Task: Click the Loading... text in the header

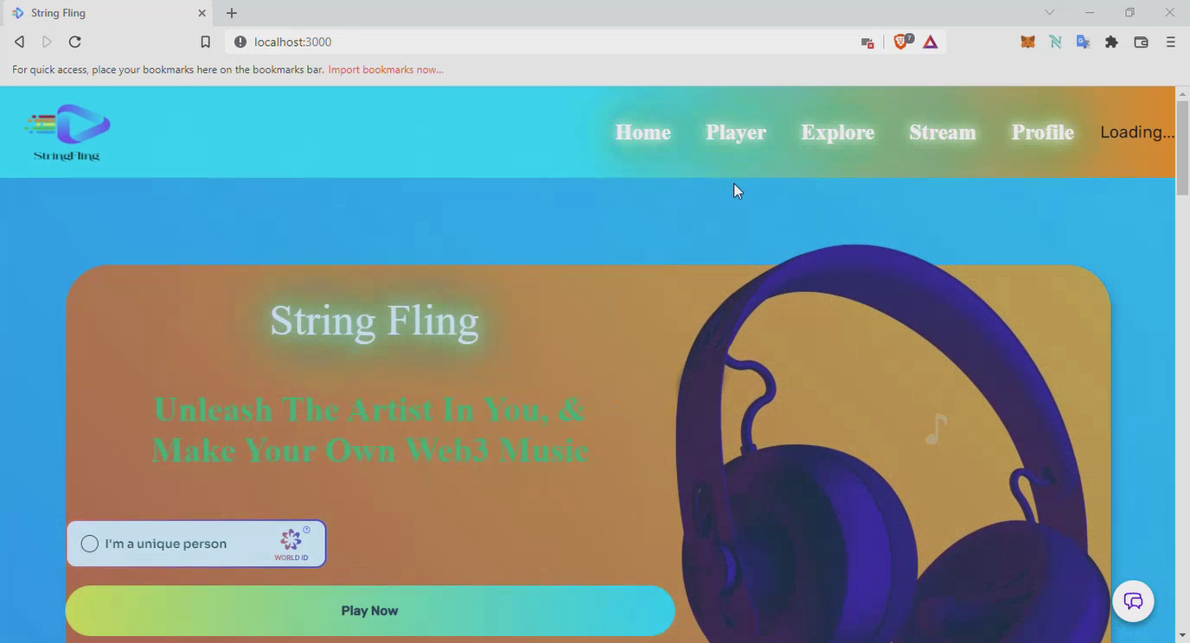Action: click(x=1137, y=132)
